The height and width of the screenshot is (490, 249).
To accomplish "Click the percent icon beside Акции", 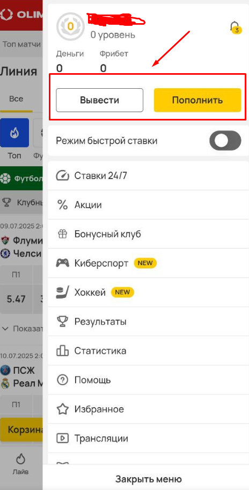I will (x=62, y=205).
